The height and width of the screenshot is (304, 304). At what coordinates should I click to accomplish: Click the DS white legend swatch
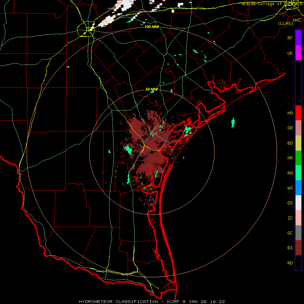click(298, 203)
